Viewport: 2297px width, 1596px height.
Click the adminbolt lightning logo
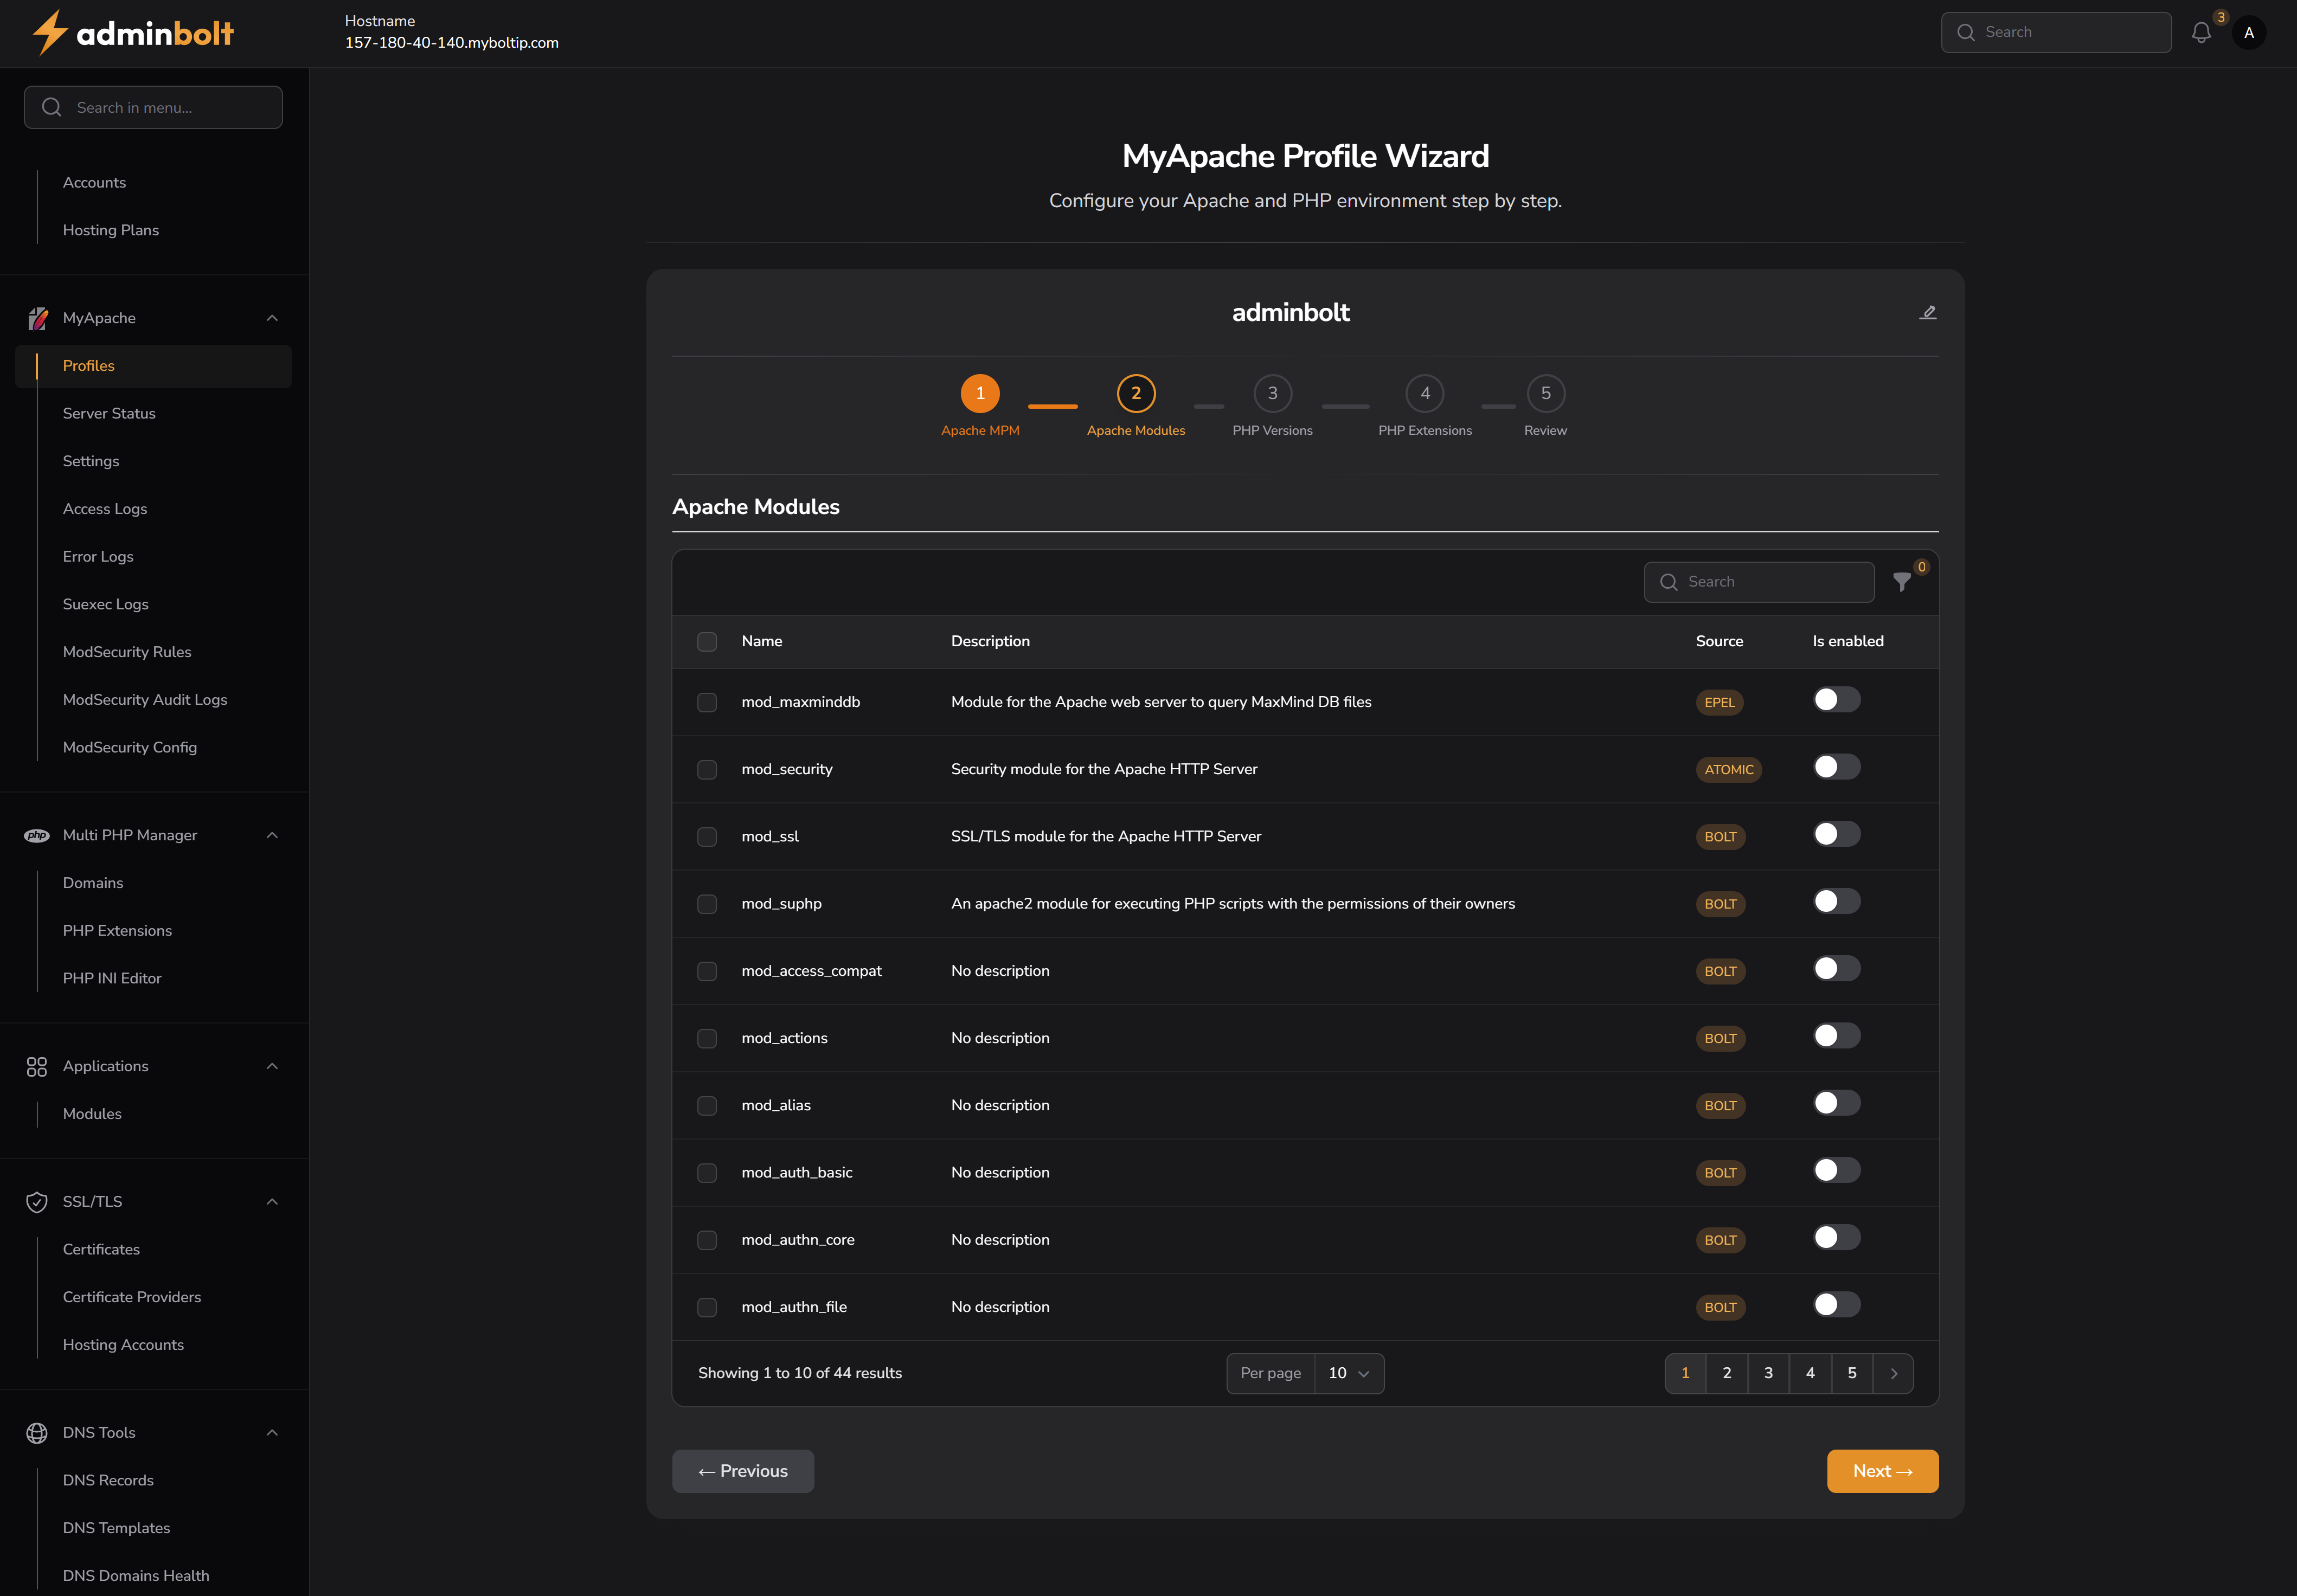50,33
